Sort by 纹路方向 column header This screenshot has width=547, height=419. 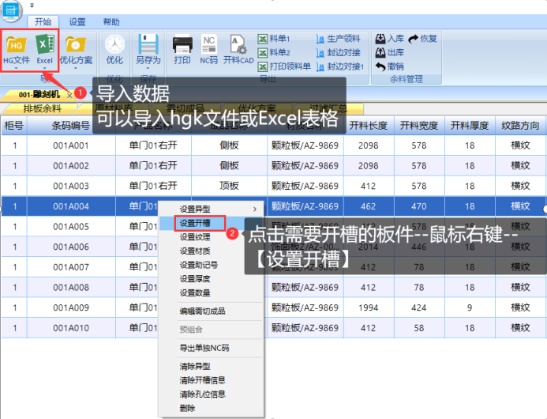[520, 126]
